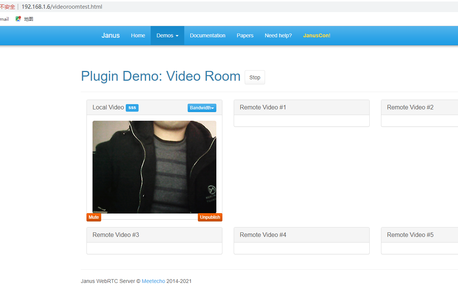Open the Bandwidth dropdown
Screen dimensions: 458x292
(x=202, y=108)
